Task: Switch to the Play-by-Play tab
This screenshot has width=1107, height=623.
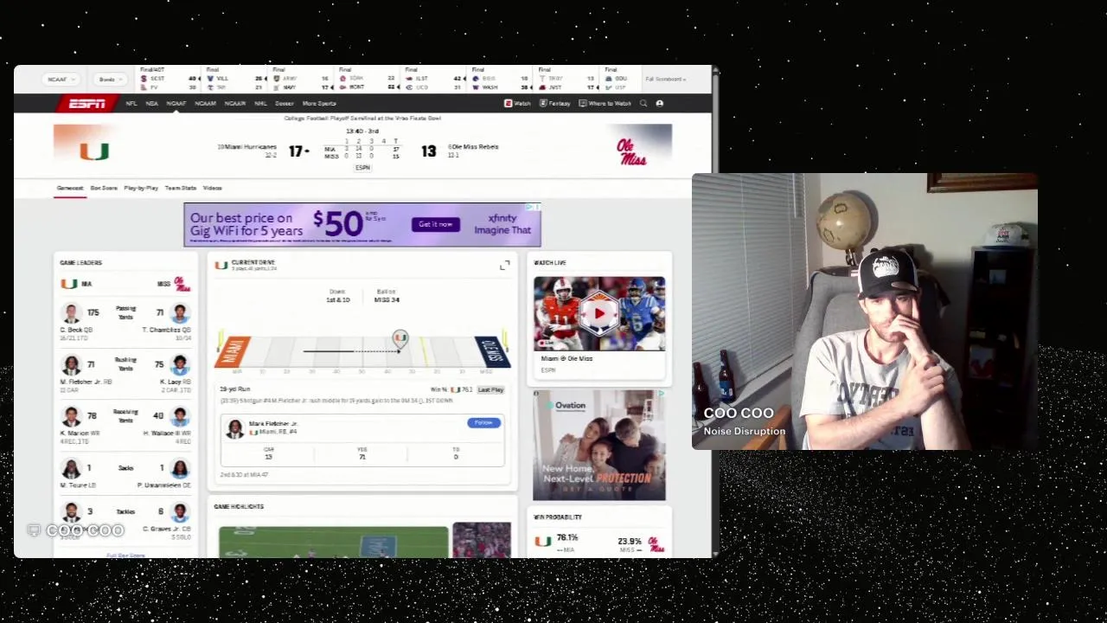Action: [141, 188]
